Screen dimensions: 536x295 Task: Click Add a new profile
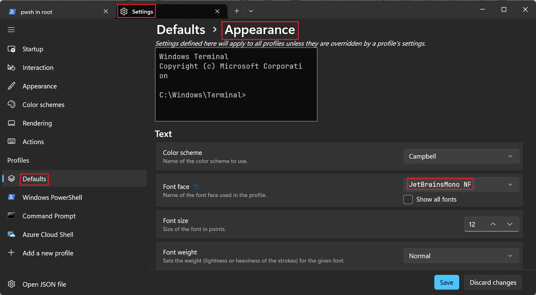click(x=74, y=253)
